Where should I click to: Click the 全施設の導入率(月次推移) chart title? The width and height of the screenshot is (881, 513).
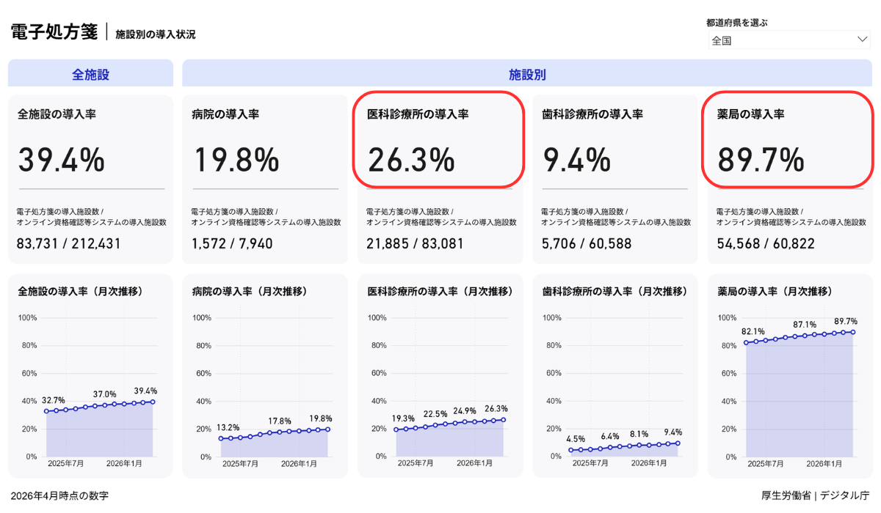(x=80, y=291)
